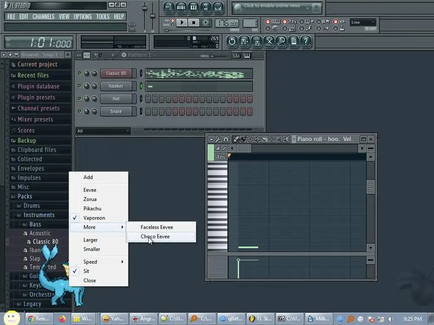The height and width of the screenshot is (325, 434).
Task: Choose the piano roll select tool
Action: pos(272,139)
